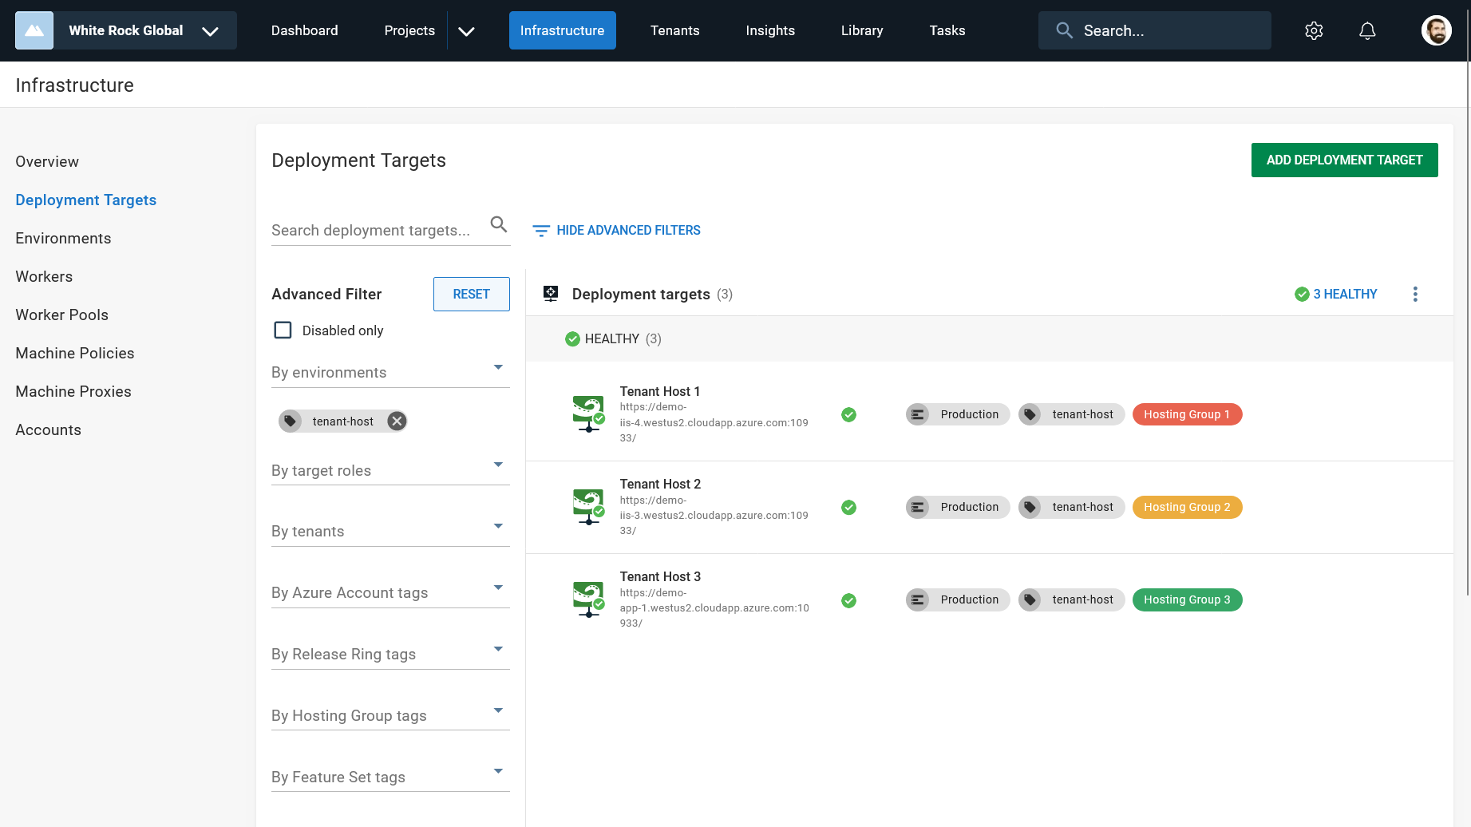Click the Tenant Host 3 machine icon

click(588, 599)
